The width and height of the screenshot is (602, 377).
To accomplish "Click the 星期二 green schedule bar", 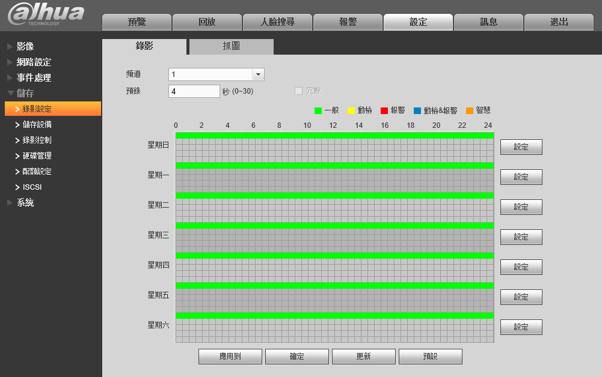I will pos(335,195).
